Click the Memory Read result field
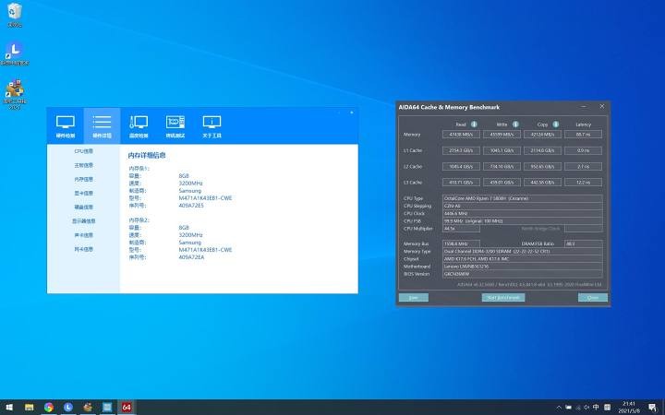This screenshot has width=665, height=415. 461,135
